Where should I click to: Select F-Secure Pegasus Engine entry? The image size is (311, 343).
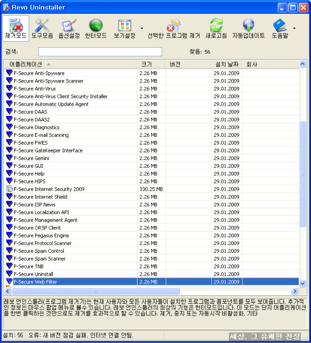click(x=41, y=236)
